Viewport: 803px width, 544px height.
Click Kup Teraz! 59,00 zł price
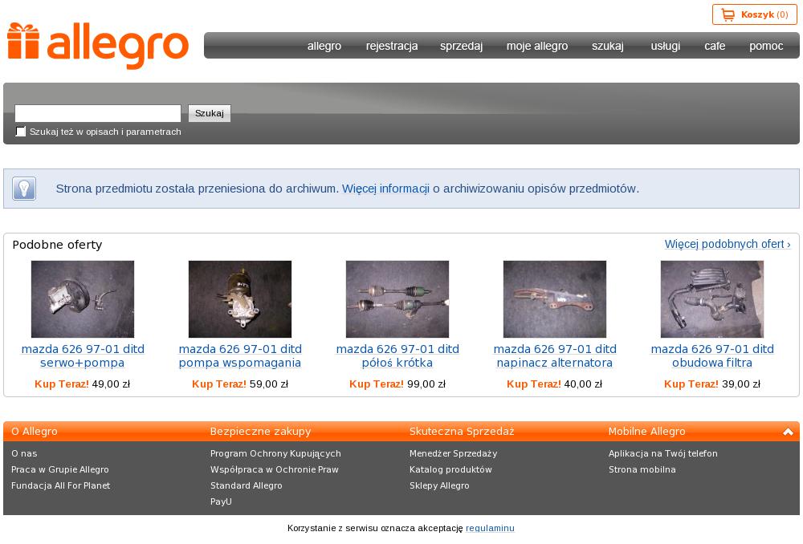pos(239,384)
